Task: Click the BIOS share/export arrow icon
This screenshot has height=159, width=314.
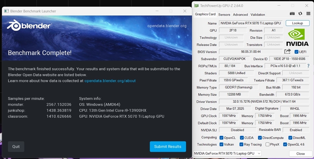Action: pyautogui.click(x=287, y=51)
